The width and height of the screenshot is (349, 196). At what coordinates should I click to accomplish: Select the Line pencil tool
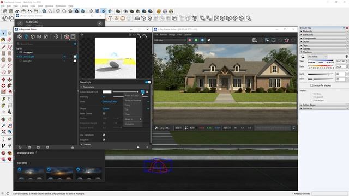pyautogui.click(x=3, y=47)
